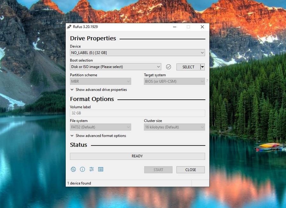Screen dimensions: 286x208
Task: Open the Cluster size dropdown
Action: point(202,127)
